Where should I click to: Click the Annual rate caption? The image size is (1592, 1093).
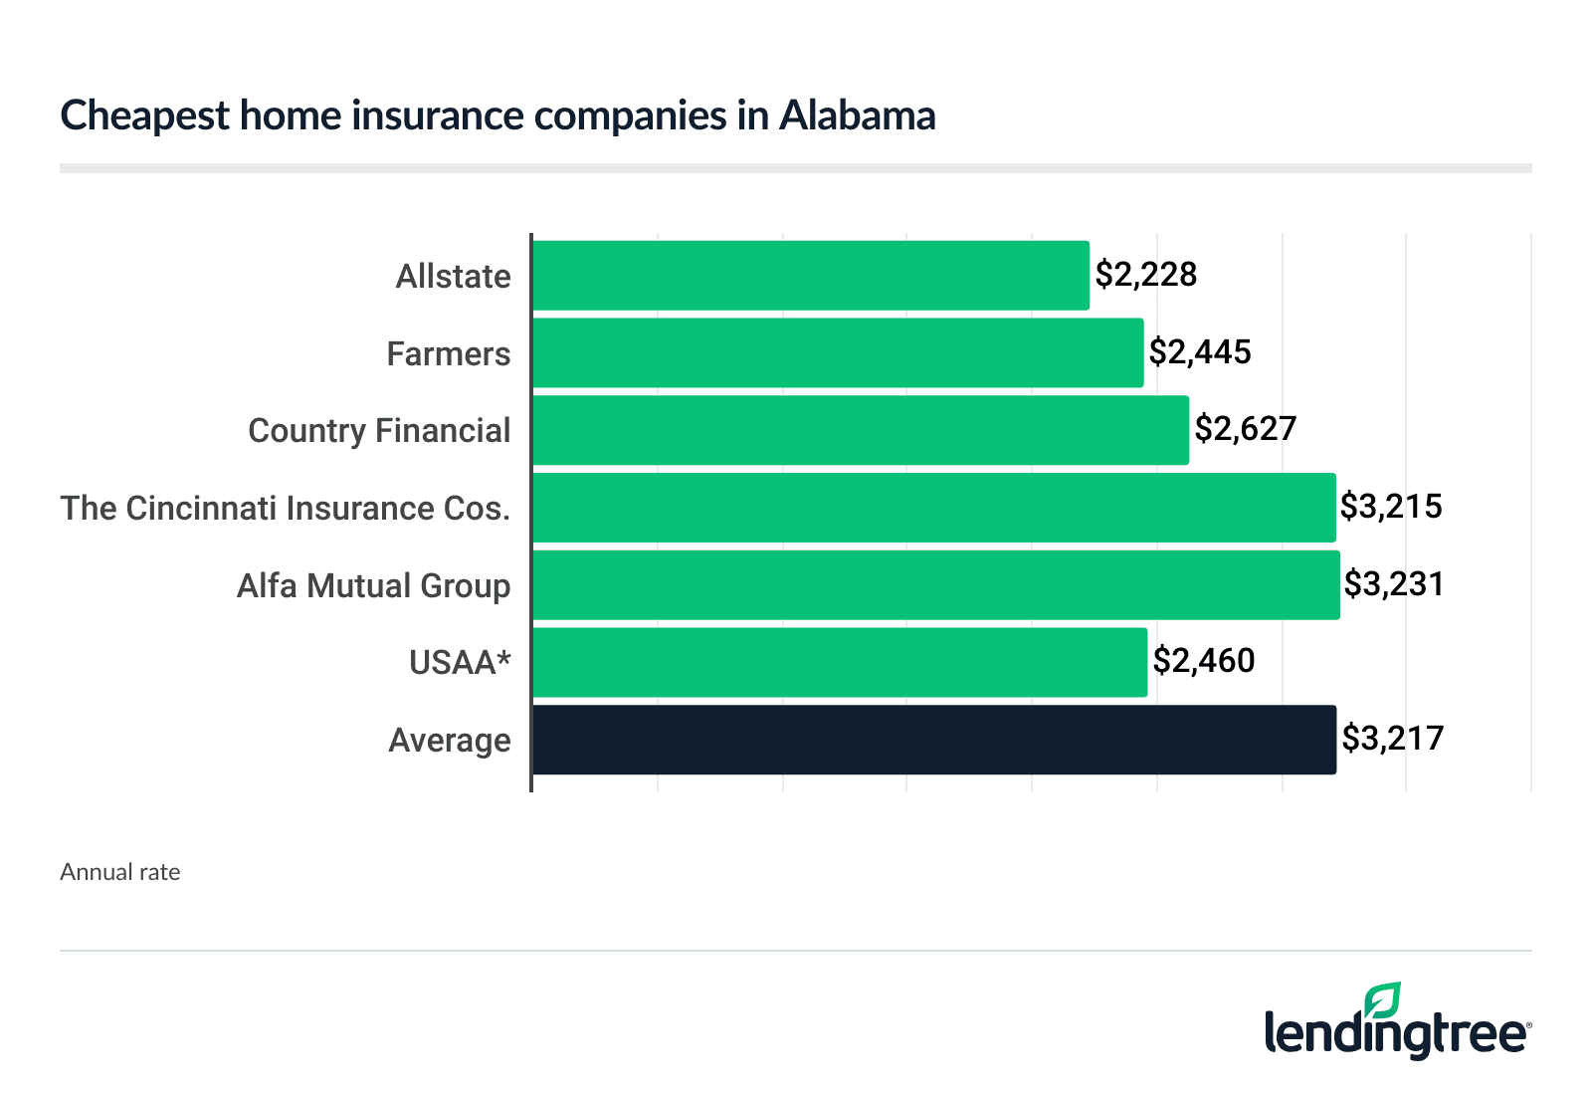(120, 872)
